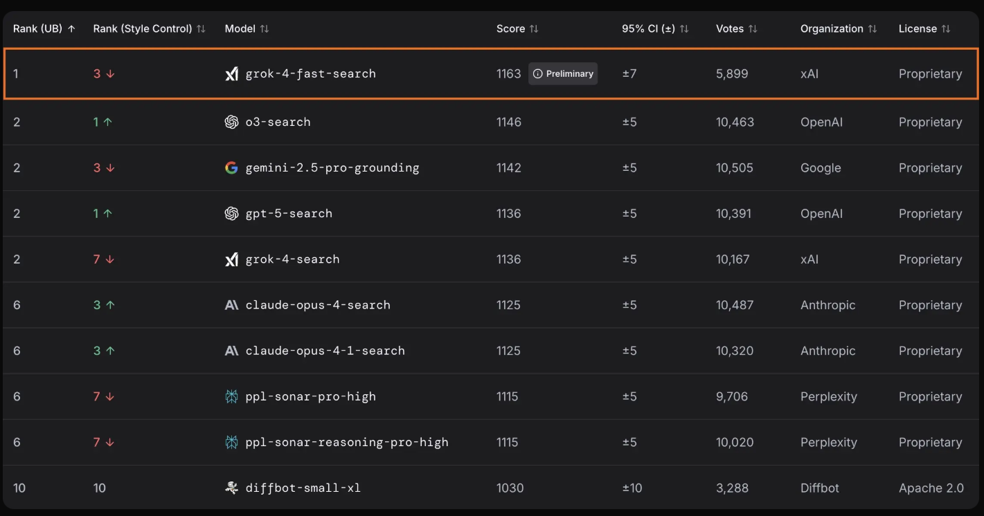Image resolution: width=984 pixels, height=516 pixels.
Task: Sort Organization column via arrows icon
Action: (873, 29)
